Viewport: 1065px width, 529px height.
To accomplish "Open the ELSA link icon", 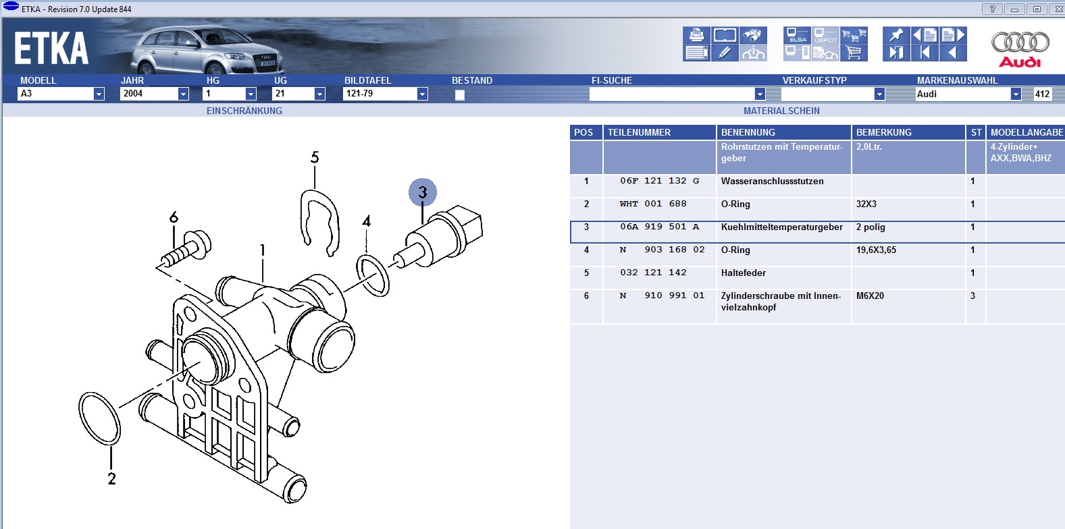I will (798, 35).
